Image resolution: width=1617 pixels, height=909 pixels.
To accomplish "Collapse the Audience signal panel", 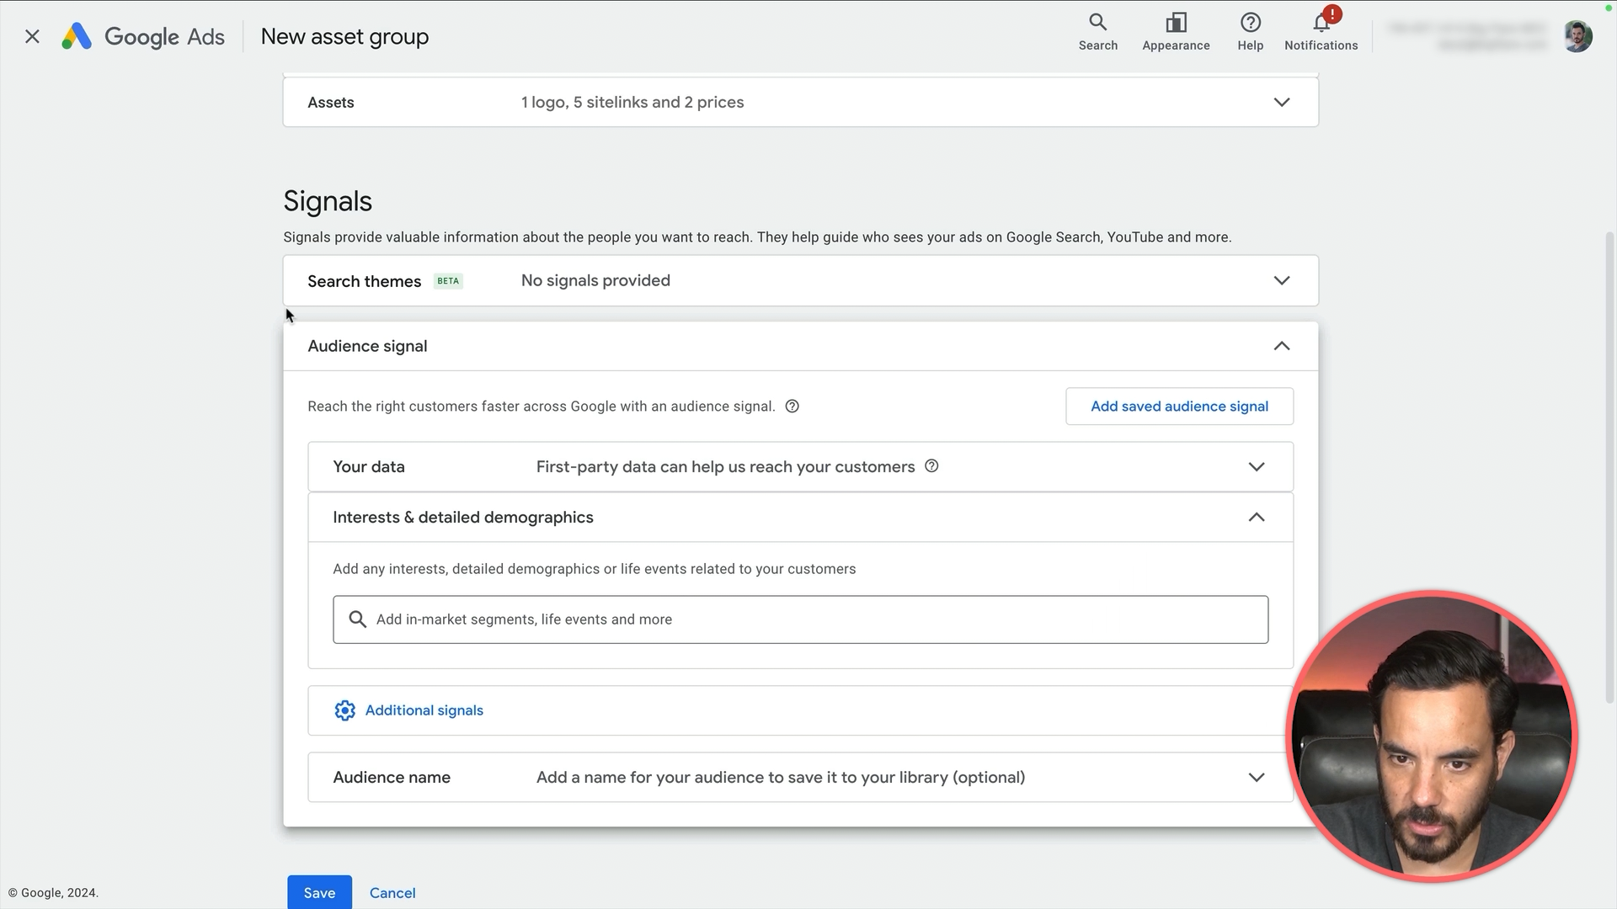I will (1282, 345).
